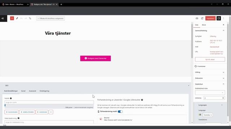Open the Svenska language dropdown
Screen dimensions: 231x129
click(x=208, y=115)
